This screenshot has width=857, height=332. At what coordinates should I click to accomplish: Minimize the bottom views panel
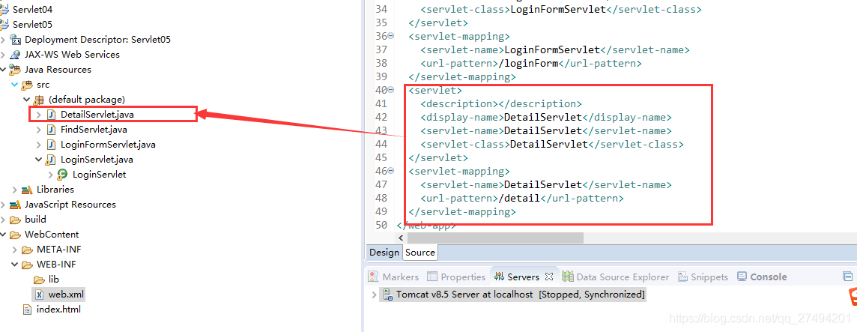click(848, 277)
